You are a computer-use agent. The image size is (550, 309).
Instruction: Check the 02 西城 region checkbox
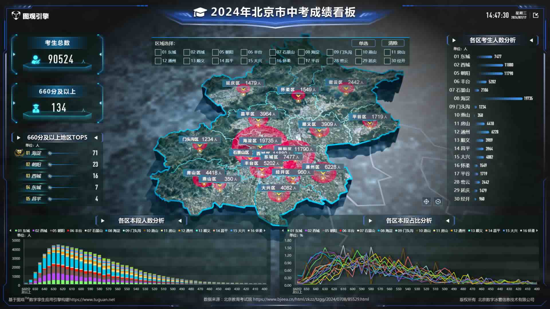coord(186,52)
